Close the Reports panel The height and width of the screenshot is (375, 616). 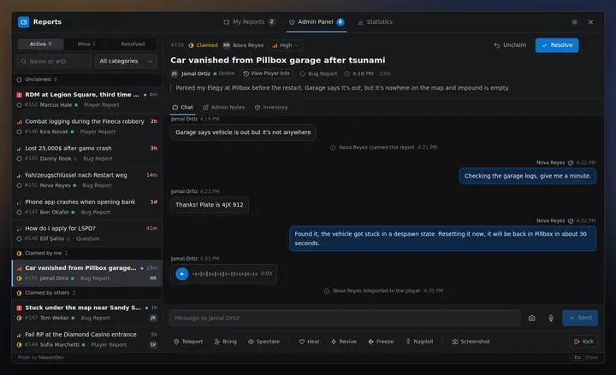point(590,22)
